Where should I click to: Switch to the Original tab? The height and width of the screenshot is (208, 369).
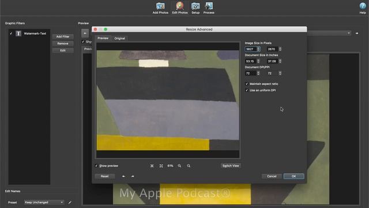tap(119, 38)
